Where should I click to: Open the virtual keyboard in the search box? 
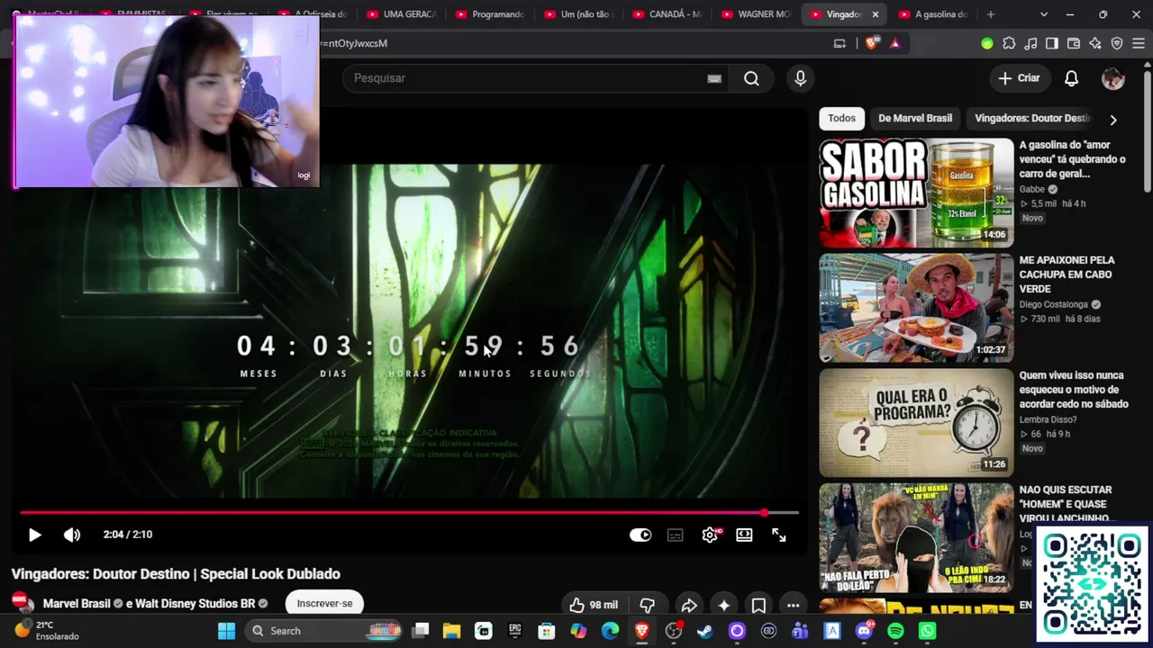[714, 78]
